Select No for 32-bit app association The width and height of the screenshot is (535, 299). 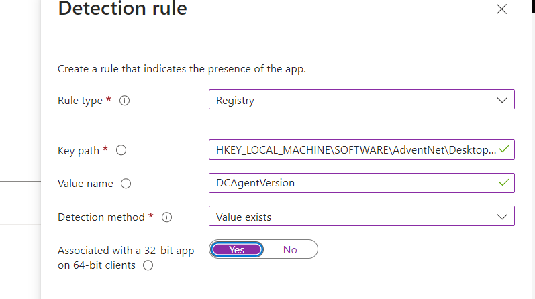coord(290,249)
